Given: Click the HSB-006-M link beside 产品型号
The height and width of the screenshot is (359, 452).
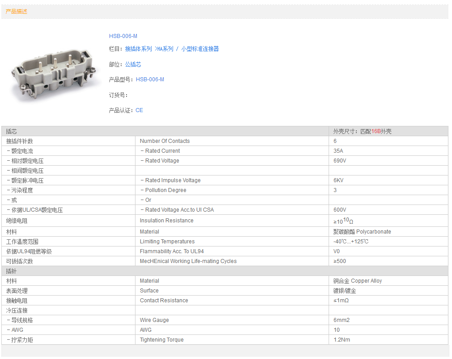Looking at the screenshot, I should [x=150, y=79].
